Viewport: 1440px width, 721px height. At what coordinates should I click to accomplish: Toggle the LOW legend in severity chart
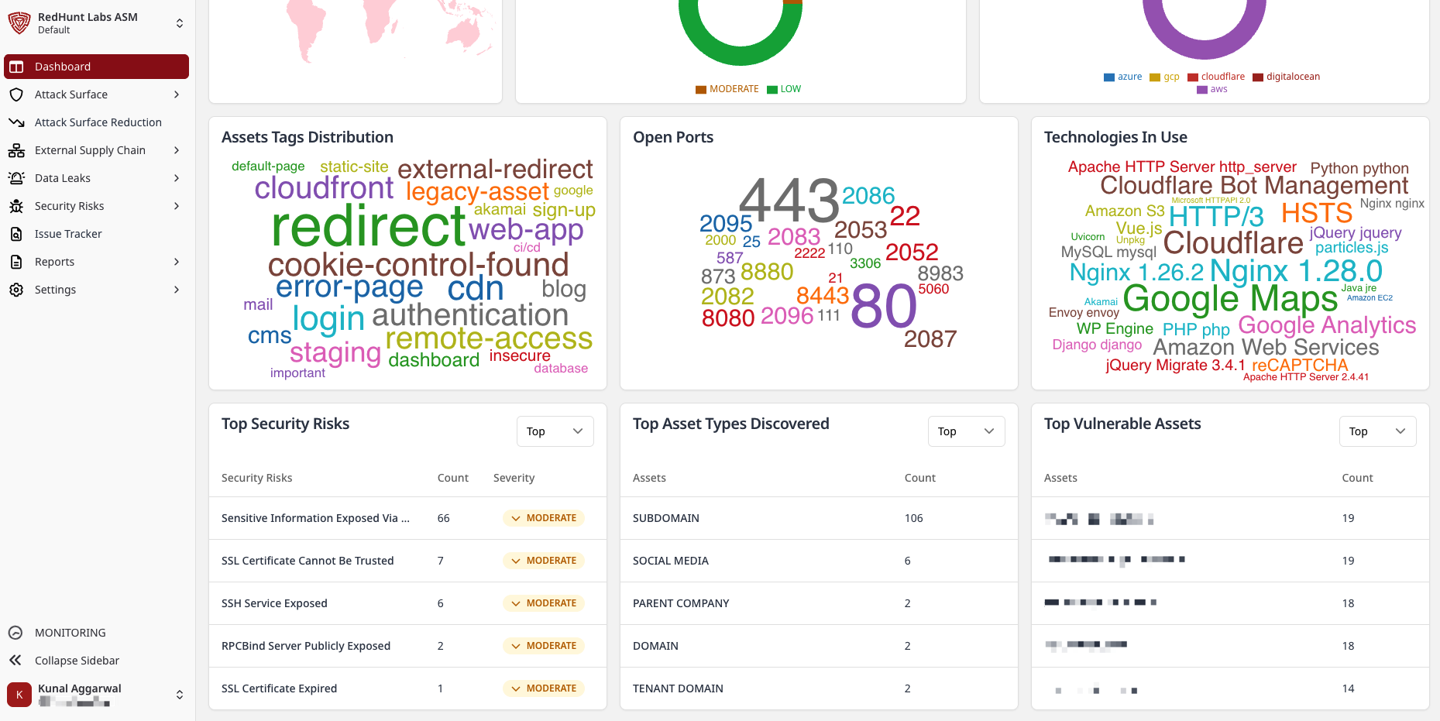click(x=784, y=89)
